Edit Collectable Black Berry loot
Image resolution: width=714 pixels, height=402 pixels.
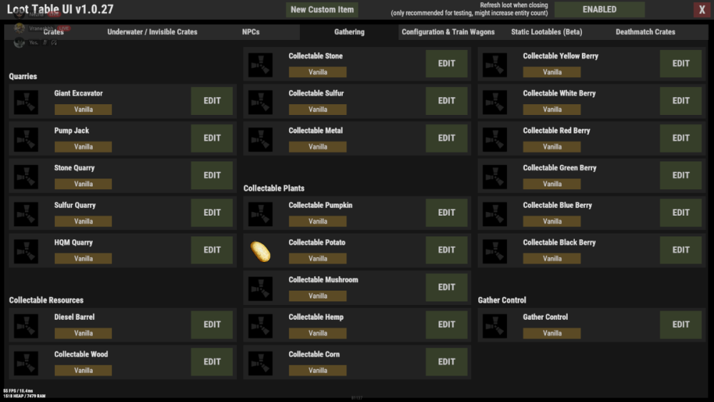click(x=680, y=250)
